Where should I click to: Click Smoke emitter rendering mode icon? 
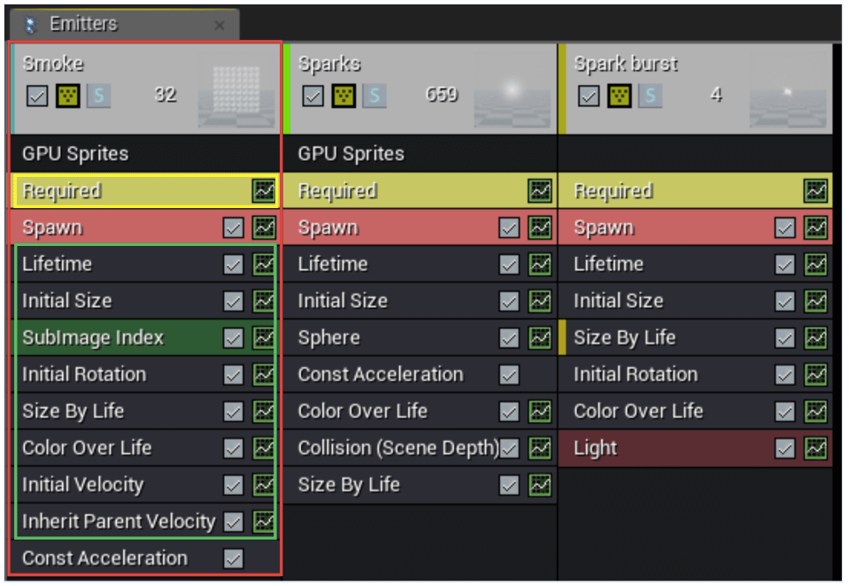pos(67,95)
